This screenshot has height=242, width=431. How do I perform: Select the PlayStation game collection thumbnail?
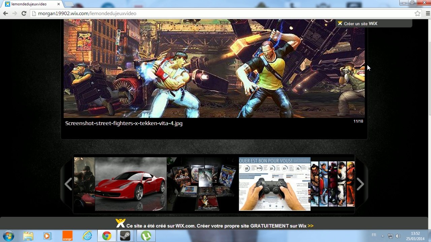[203, 184]
